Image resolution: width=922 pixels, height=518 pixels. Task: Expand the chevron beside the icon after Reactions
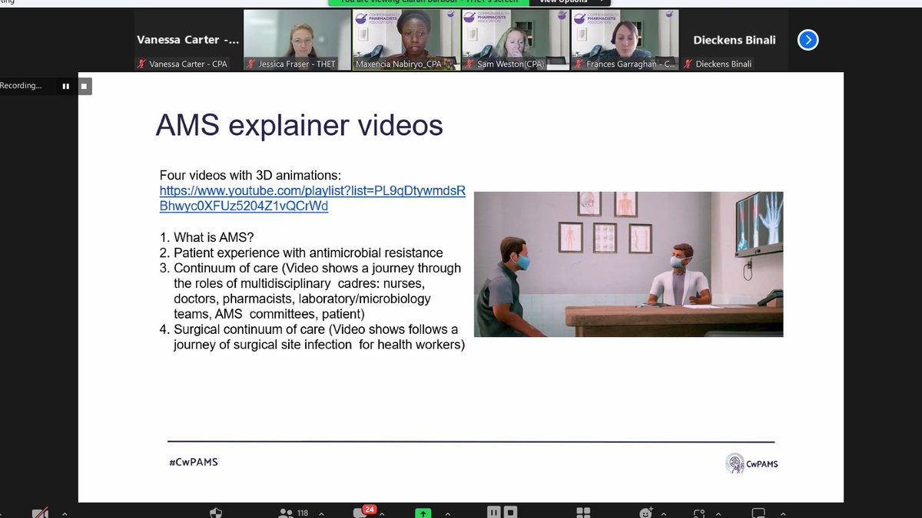pyautogui.click(x=720, y=513)
